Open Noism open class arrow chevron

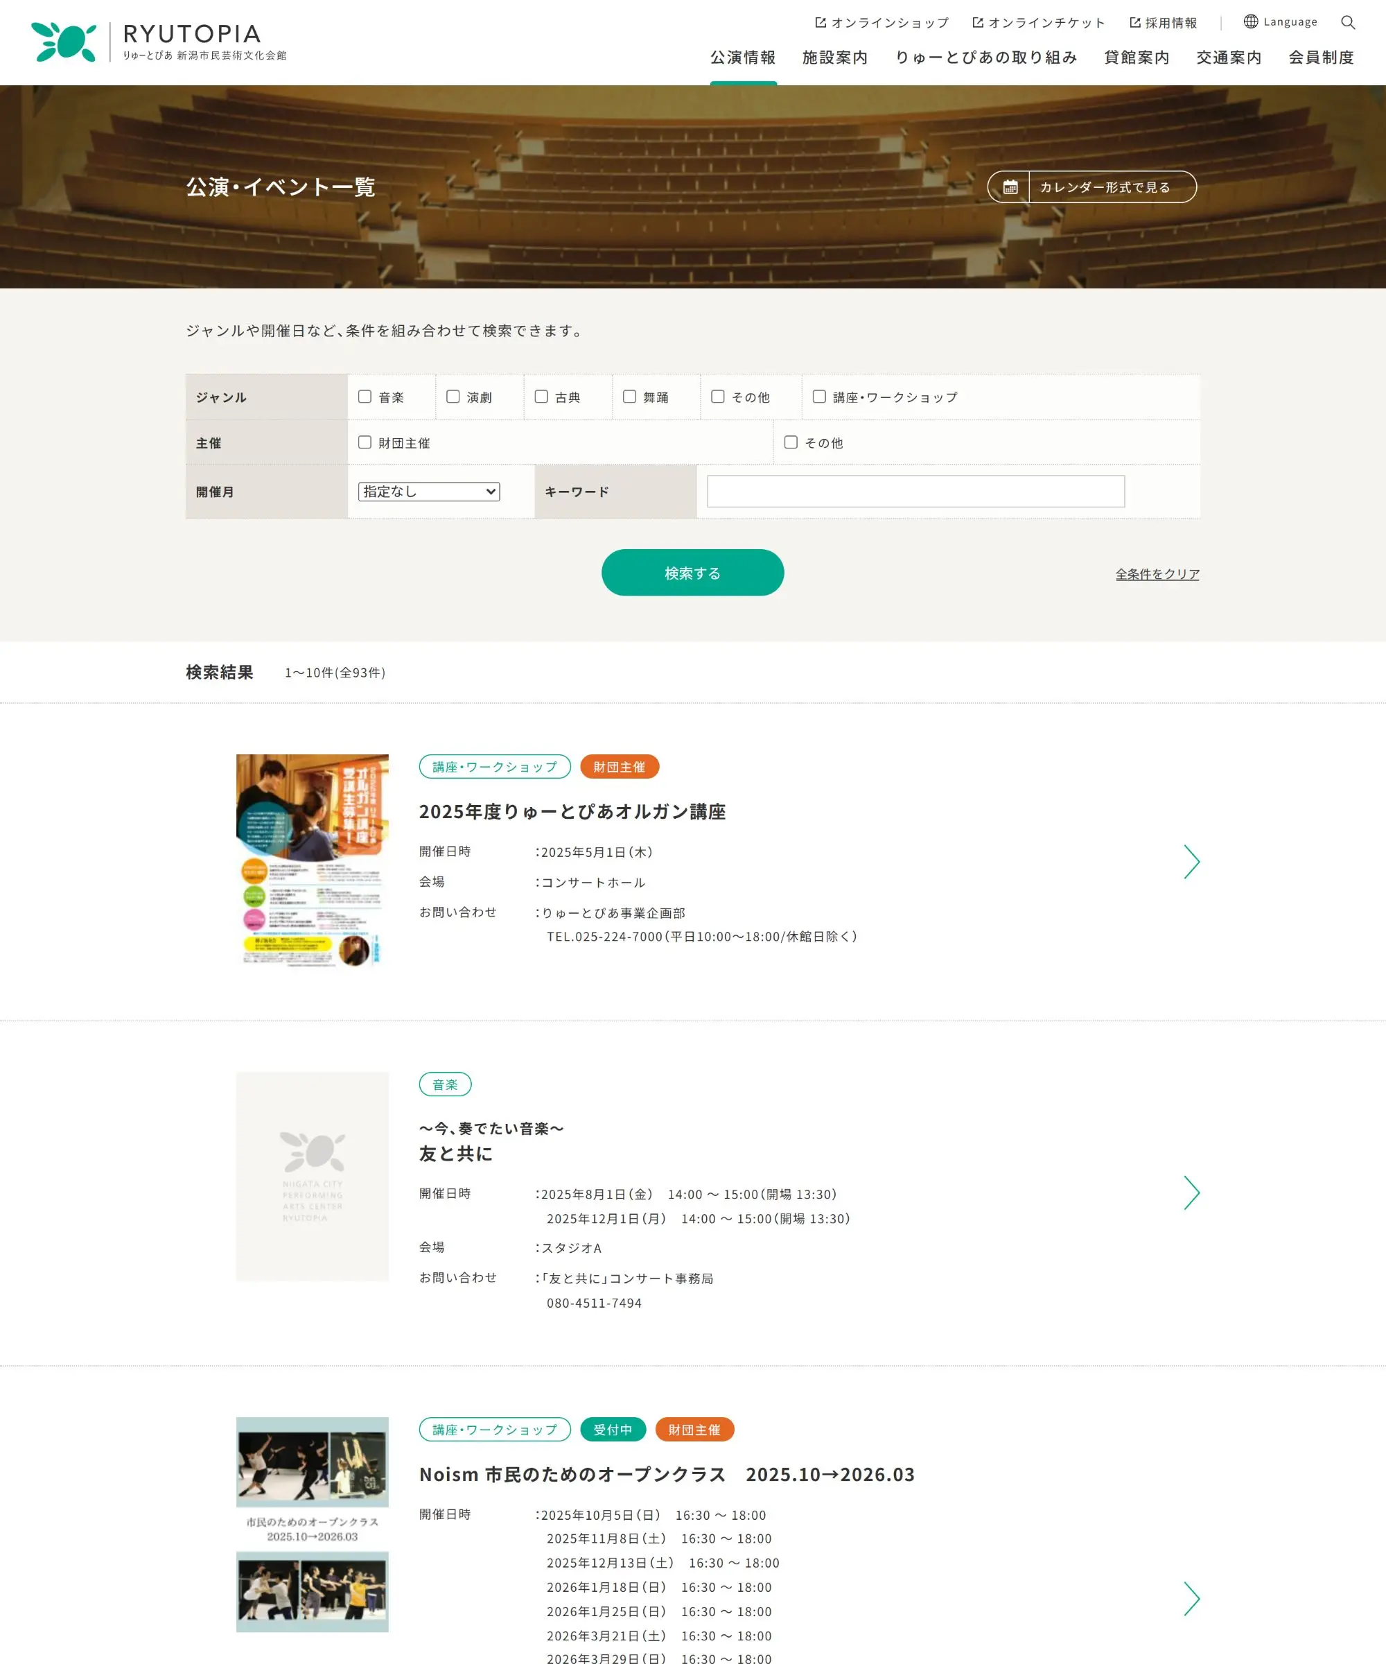(x=1191, y=1598)
